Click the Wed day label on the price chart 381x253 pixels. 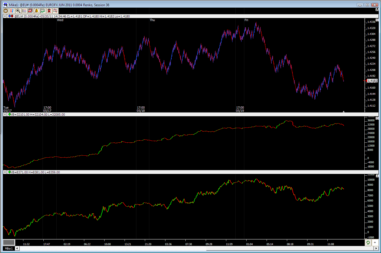[x=60, y=20]
